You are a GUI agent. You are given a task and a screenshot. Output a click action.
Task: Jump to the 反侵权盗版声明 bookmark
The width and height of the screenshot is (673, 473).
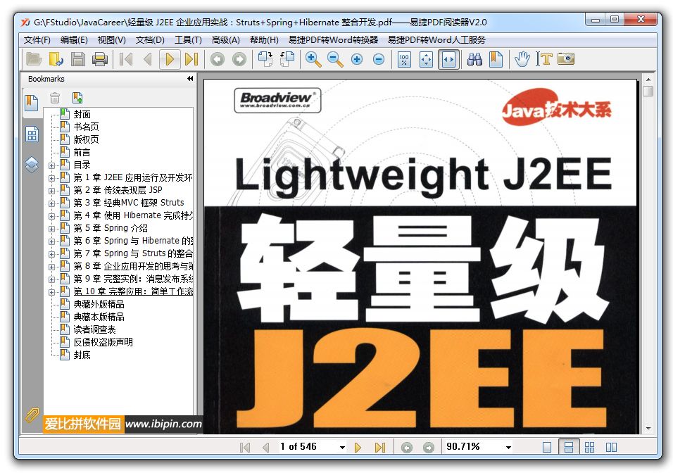pyautogui.click(x=103, y=342)
